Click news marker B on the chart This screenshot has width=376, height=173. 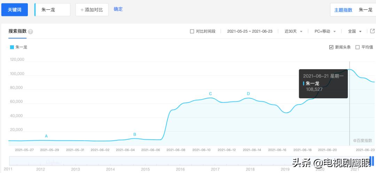pos(135,134)
